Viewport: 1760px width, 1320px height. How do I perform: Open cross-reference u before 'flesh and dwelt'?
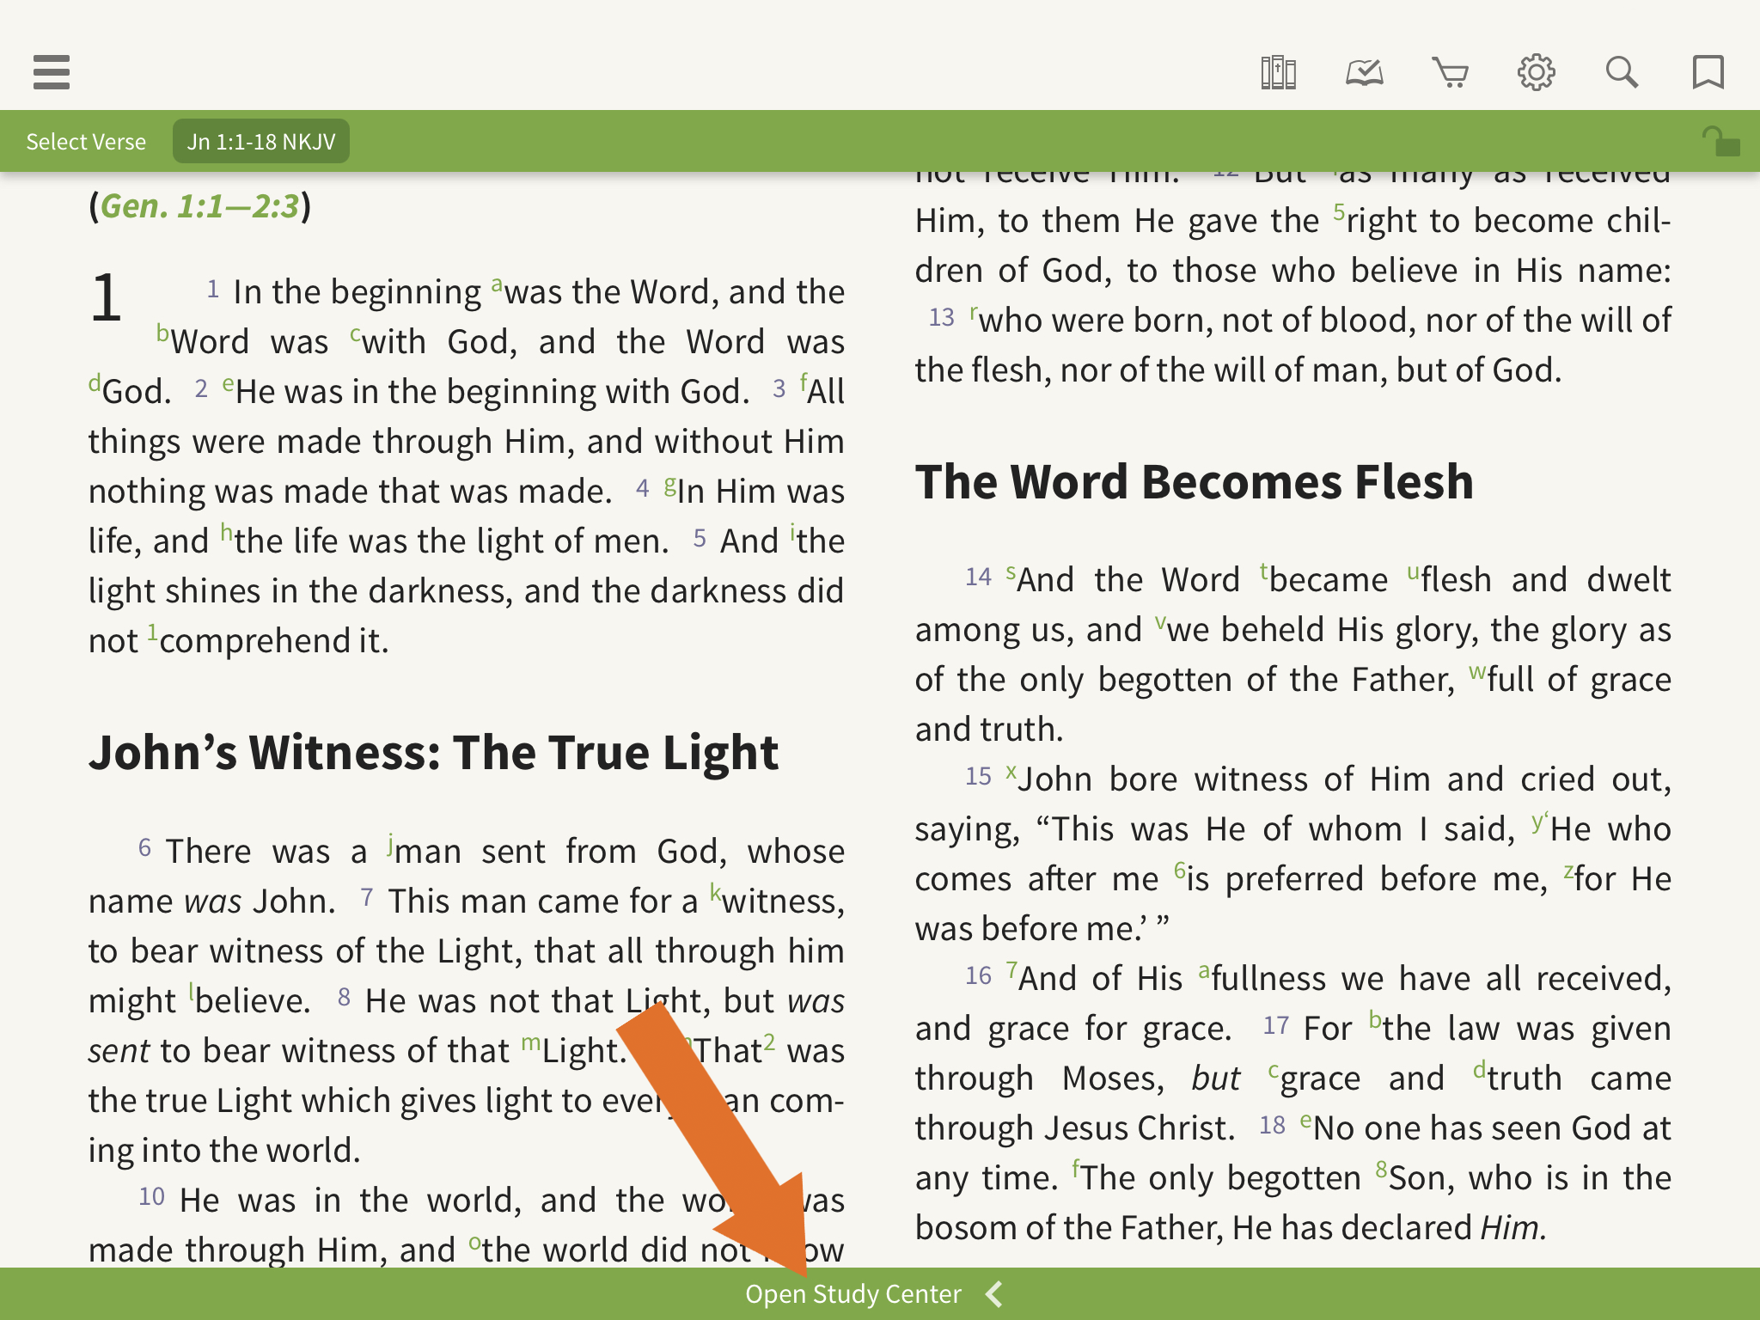click(1413, 571)
